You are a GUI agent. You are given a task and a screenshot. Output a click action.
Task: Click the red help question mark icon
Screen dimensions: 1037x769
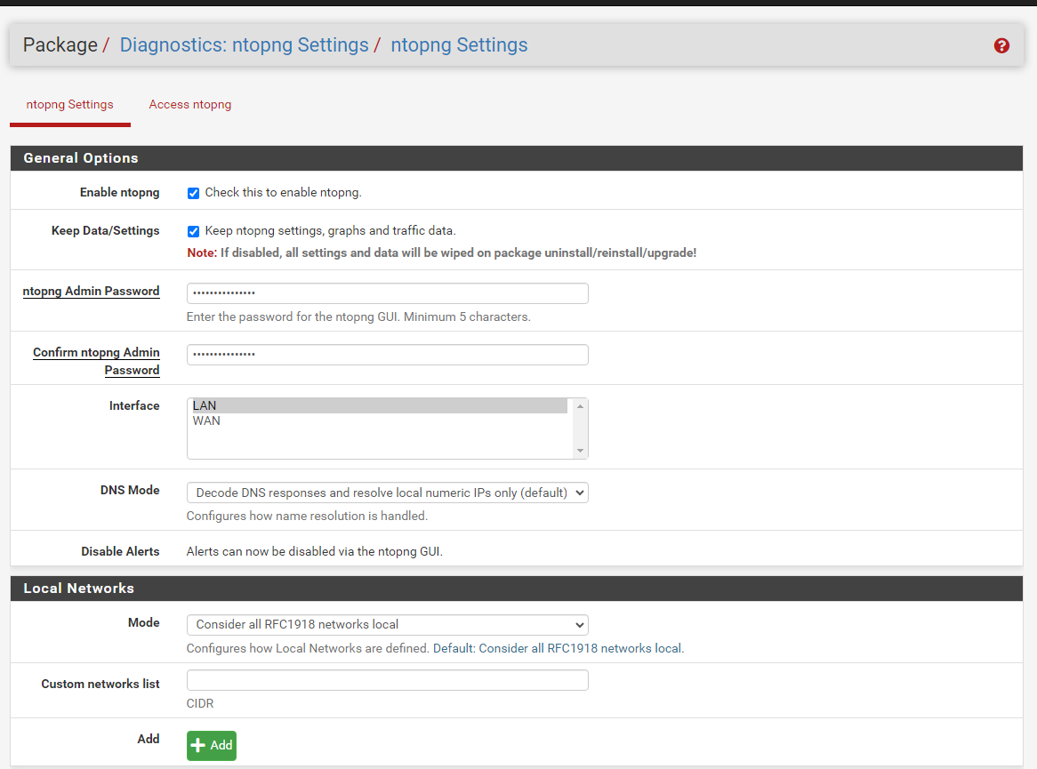click(1001, 45)
